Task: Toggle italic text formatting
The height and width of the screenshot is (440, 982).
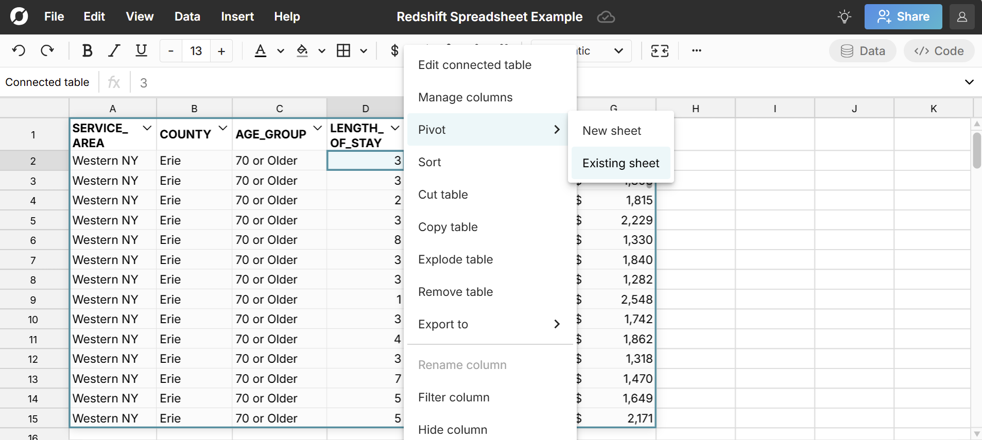Action: 114,51
